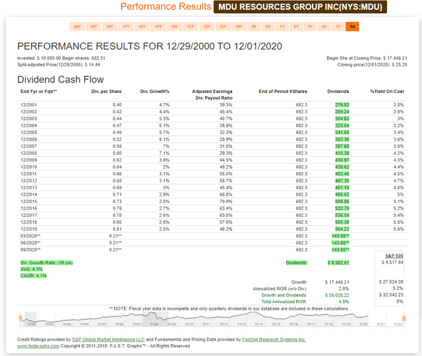Screen dimensions: 422x356
Task: Click the 09/2020** quarterly row label
Action: [x=30, y=250]
